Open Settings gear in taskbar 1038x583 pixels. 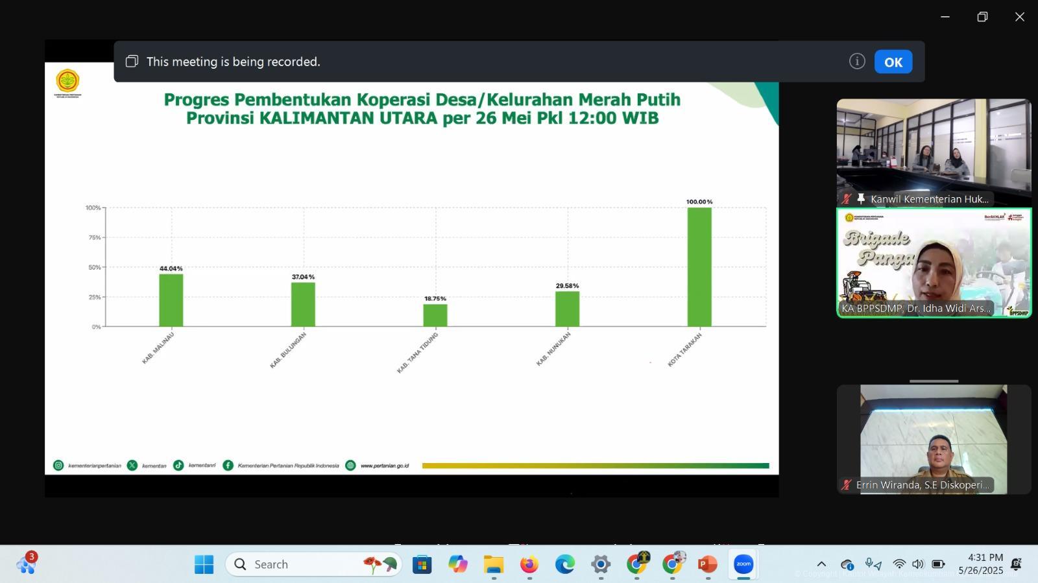pyautogui.click(x=600, y=564)
